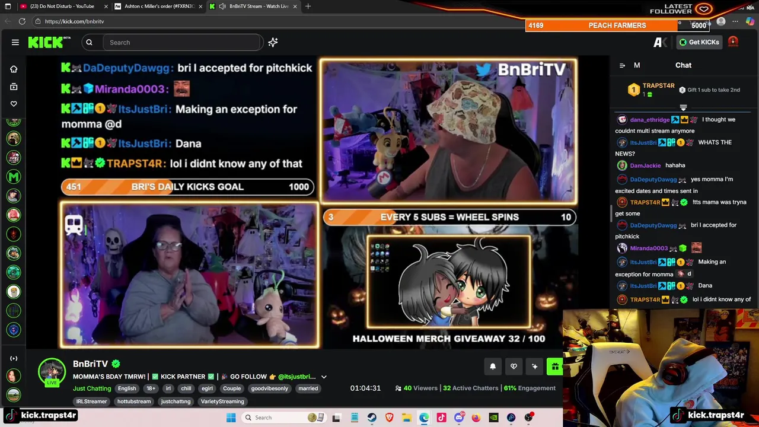The height and width of the screenshot is (427, 759).
Task: Click the 61% Engagement stat
Action: [x=530, y=388]
